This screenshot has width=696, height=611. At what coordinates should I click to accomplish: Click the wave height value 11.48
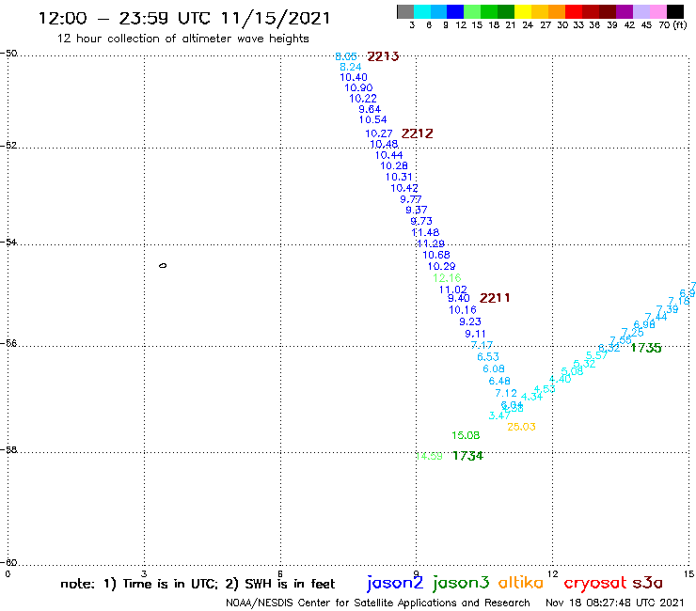pos(425,232)
